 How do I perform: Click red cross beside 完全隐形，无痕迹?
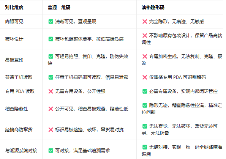[x=145, y=22]
